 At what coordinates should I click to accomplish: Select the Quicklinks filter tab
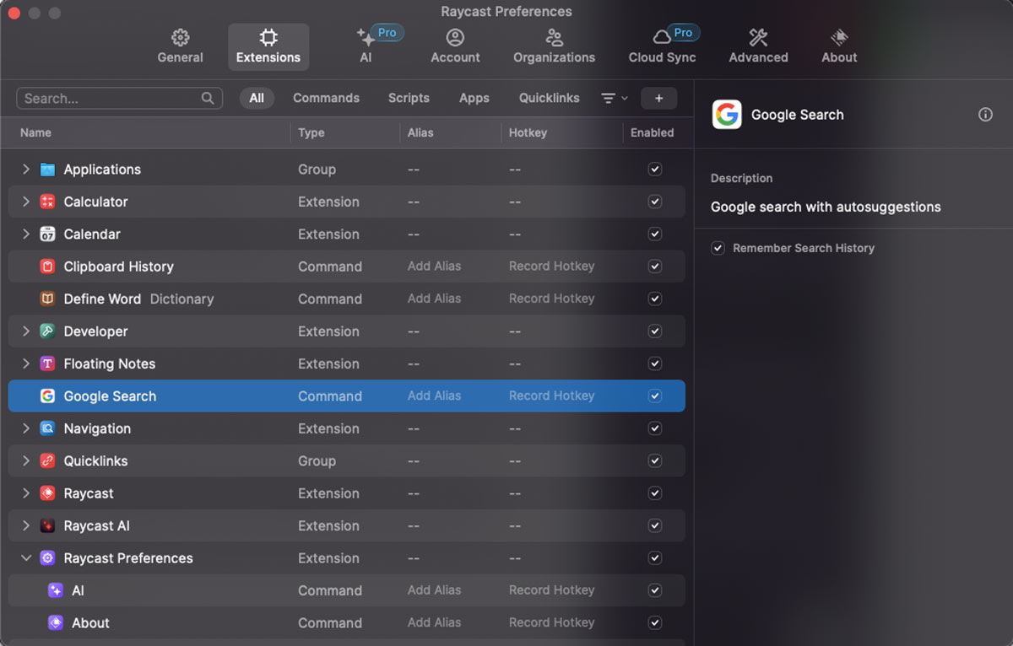[x=549, y=98]
